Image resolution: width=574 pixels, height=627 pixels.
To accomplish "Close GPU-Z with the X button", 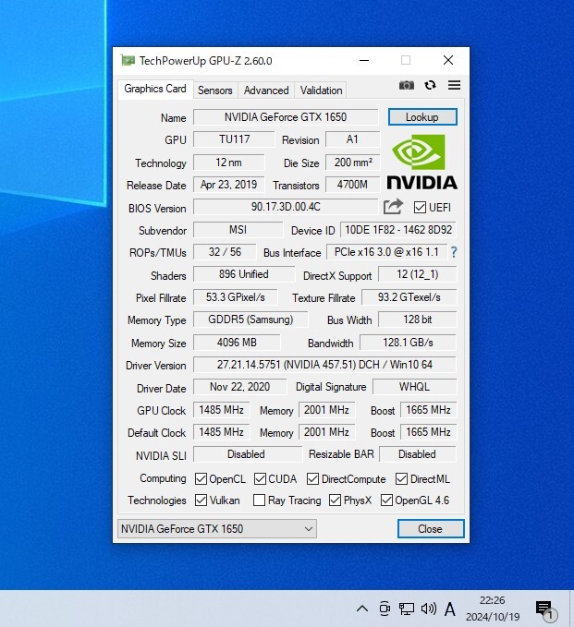I will [448, 60].
